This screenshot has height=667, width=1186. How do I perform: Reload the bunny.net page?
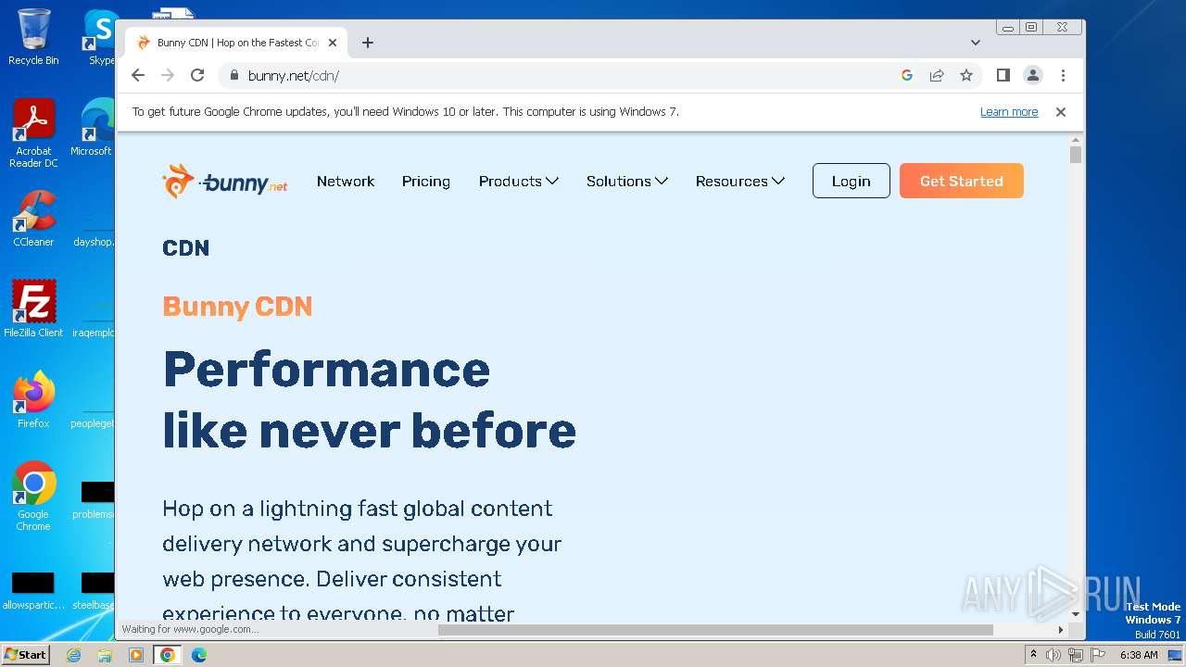point(197,76)
